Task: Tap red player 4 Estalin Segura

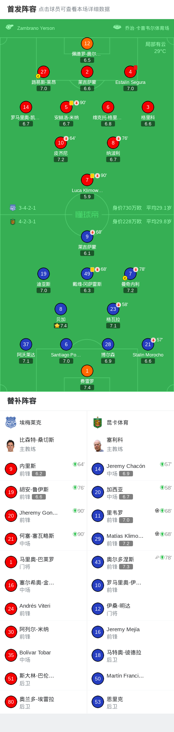Action: tap(130, 72)
